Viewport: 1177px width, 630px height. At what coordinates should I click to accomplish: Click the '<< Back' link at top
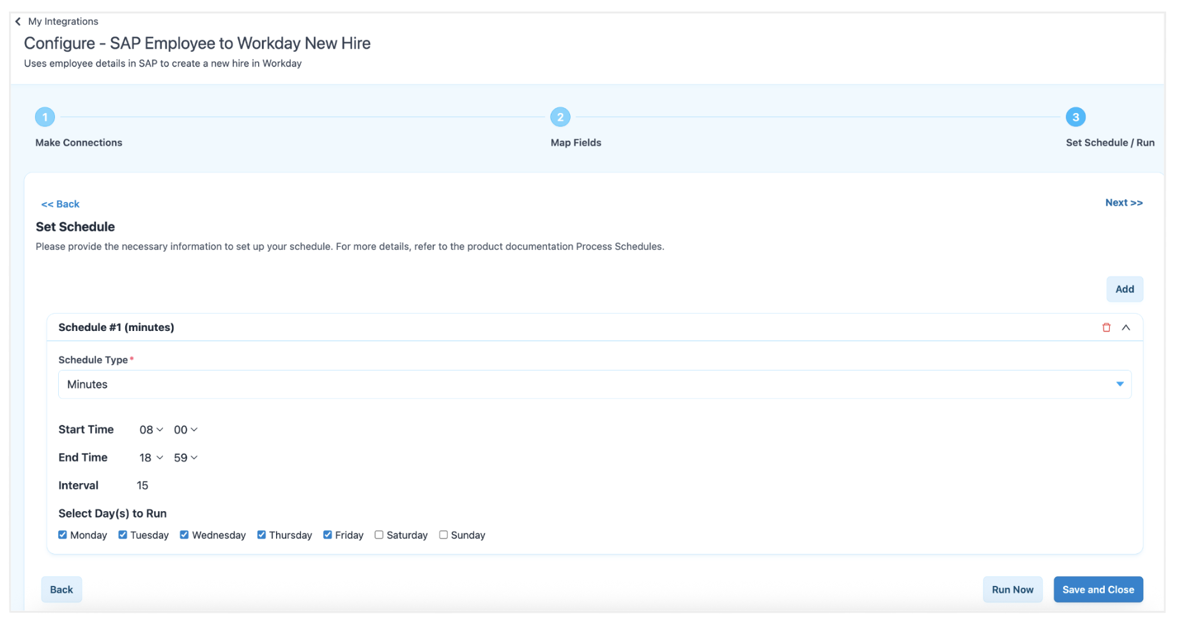[x=60, y=204]
